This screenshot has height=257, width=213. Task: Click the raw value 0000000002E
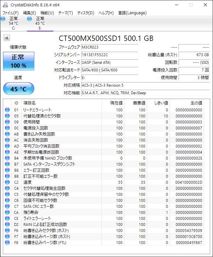click(189, 158)
